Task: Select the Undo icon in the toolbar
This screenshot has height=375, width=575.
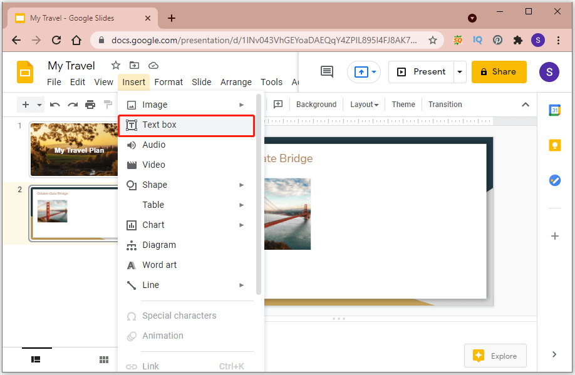Action: [56, 105]
